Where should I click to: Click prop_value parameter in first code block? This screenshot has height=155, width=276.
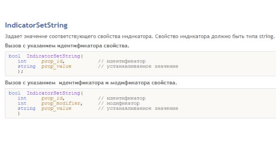click(x=56, y=66)
